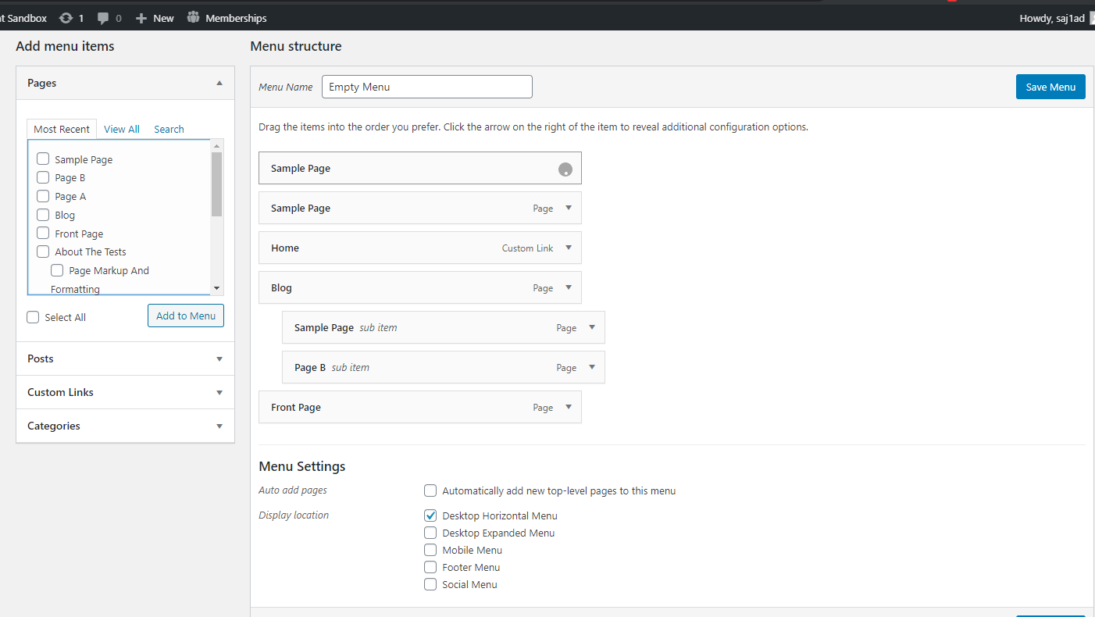Click loading spinner on first Sample Page item
Image resolution: width=1095 pixels, height=617 pixels.
(565, 169)
